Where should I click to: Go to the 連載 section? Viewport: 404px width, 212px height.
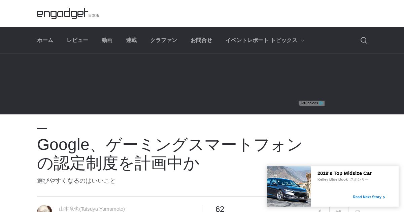(x=131, y=40)
